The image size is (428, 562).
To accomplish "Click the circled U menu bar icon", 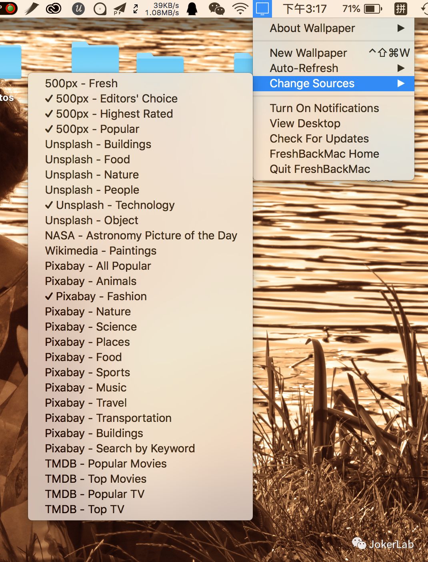I will (x=78, y=9).
